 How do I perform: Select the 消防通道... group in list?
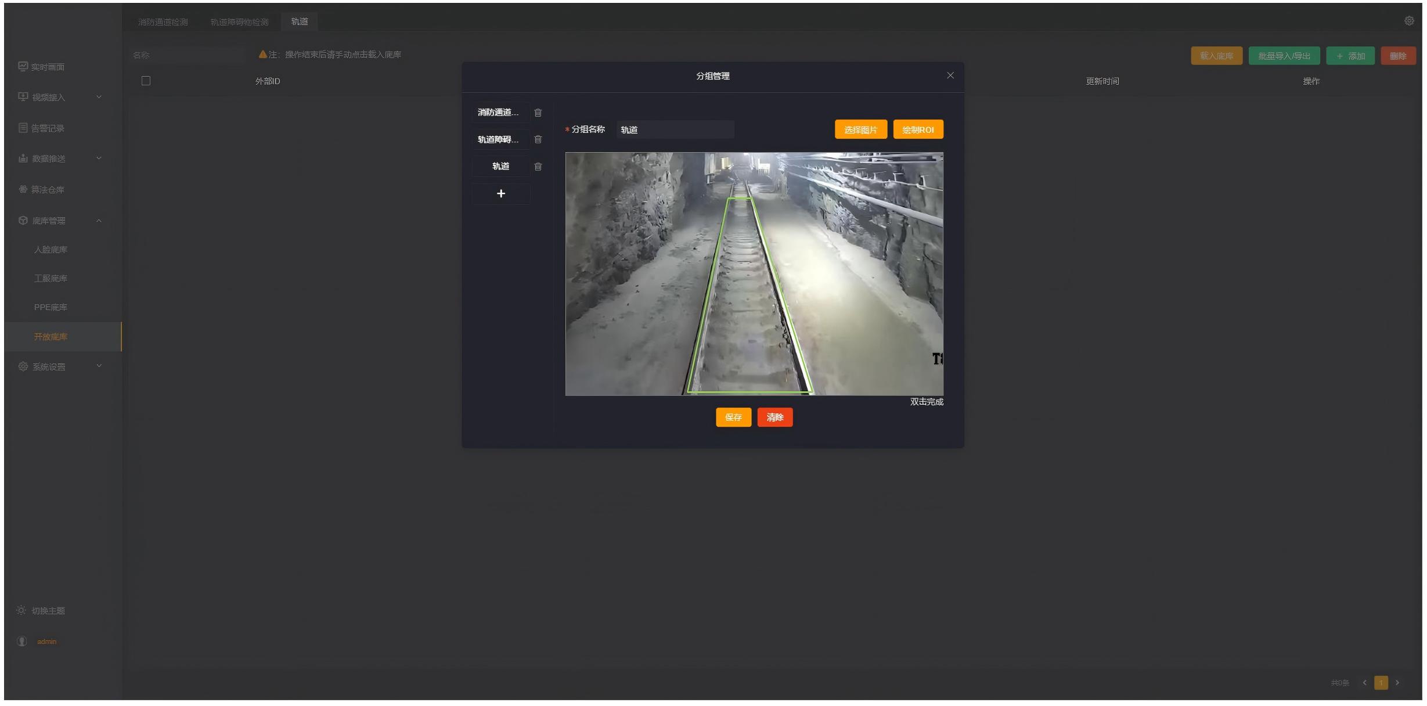point(500,113)
